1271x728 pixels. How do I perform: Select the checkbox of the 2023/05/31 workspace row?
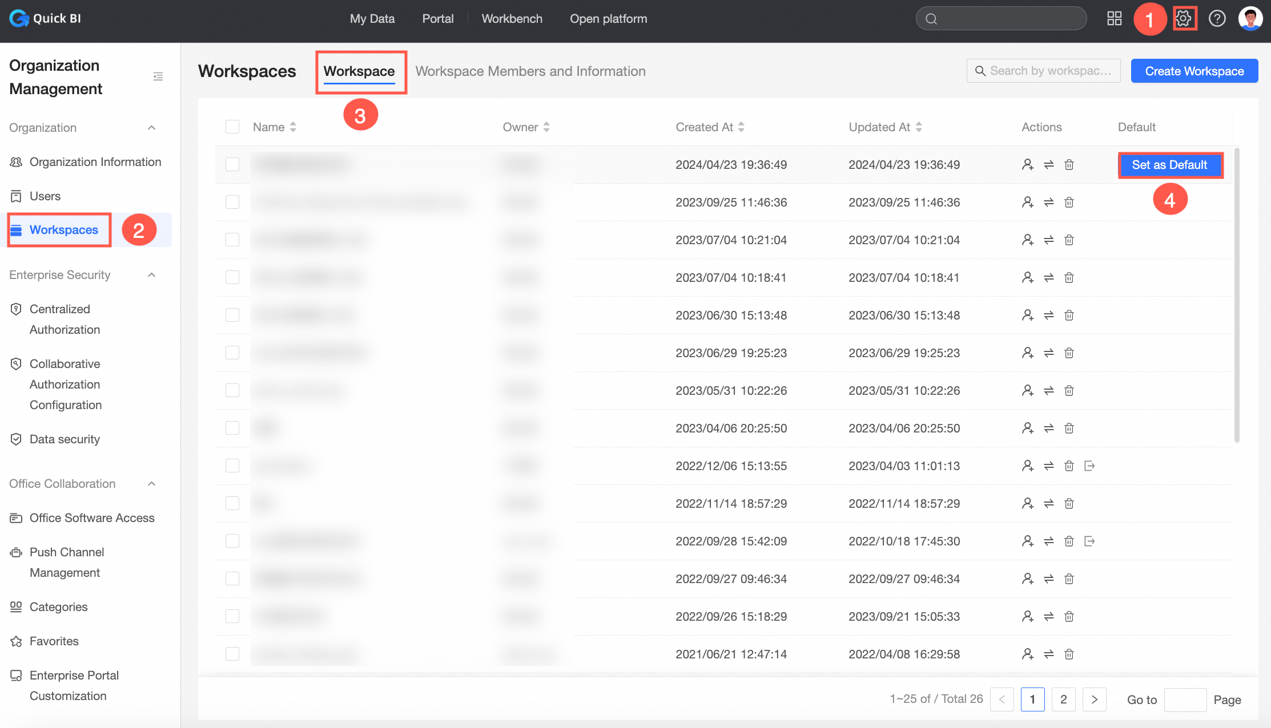tap(232, 391)
